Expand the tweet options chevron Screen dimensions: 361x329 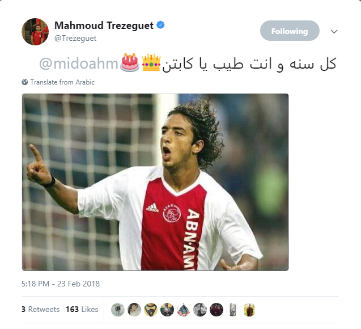334,31
